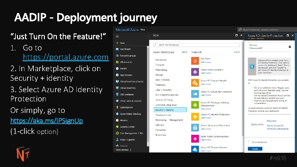This screenshot has height=167, width=297.
Task: Open the hamburger menu in Azure sidebar
Action: click(117, 36)
